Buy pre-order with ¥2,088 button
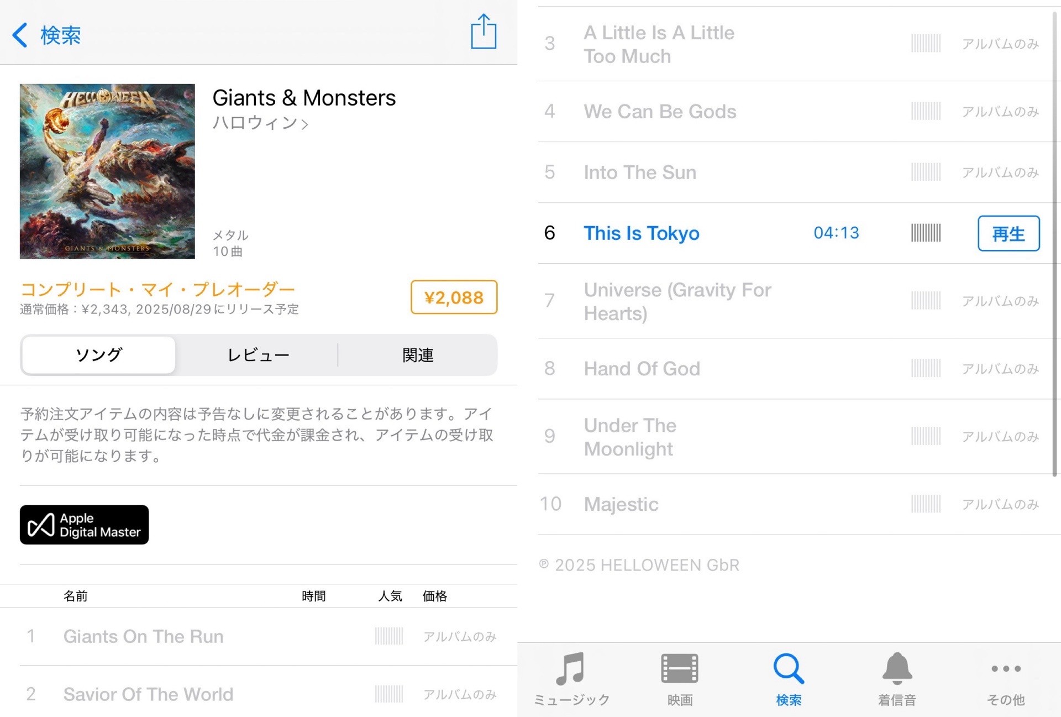This screenshot has width=1061, height=717. click(x=454, y=297)
